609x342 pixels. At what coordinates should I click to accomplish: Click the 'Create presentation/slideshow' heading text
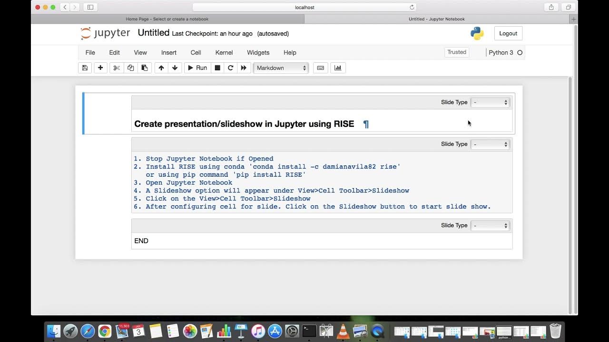click(244, 124)
